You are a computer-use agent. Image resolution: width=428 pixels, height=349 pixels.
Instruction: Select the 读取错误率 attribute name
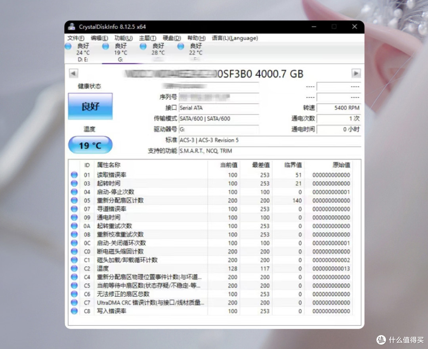(x=112, y=175)
